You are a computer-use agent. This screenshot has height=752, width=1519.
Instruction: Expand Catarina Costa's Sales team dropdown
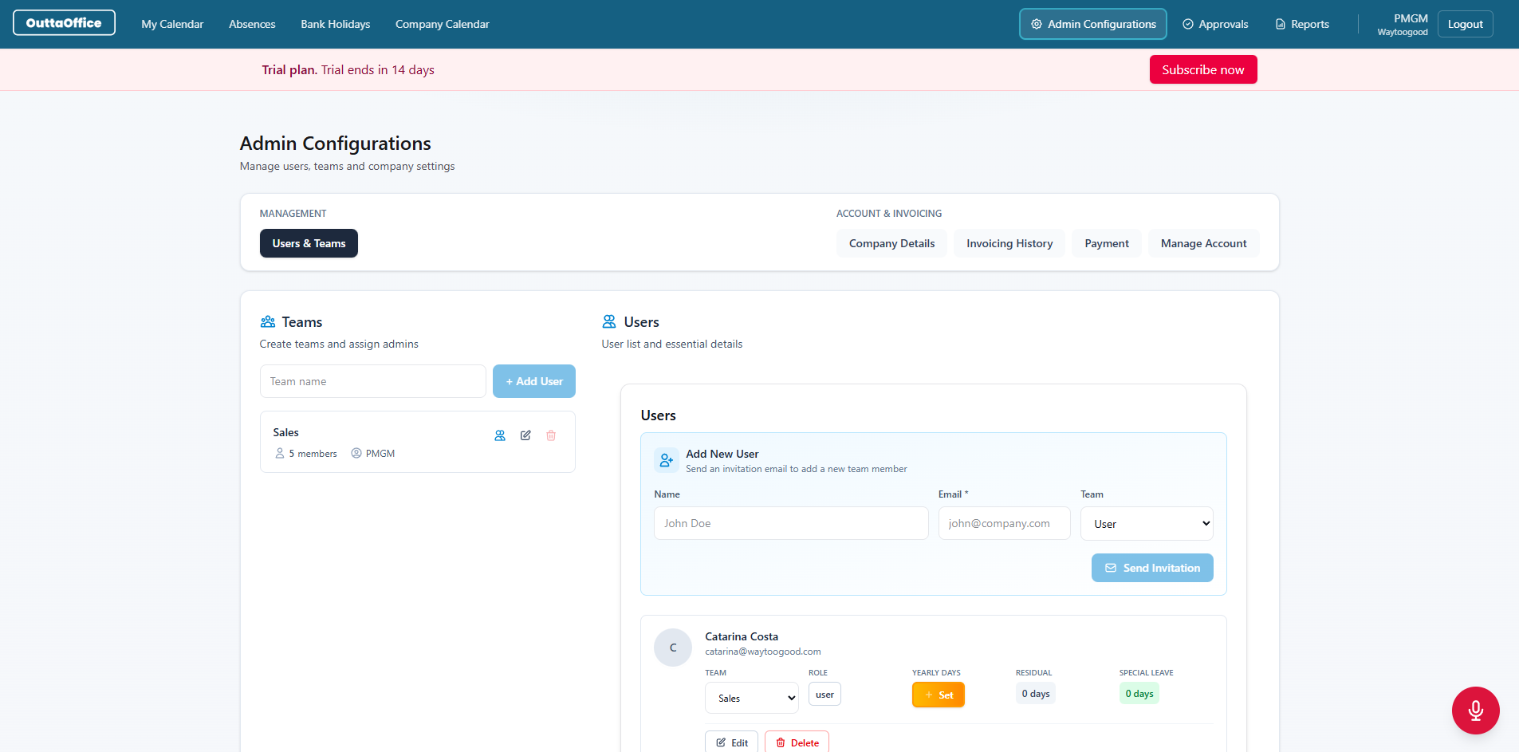752,698
